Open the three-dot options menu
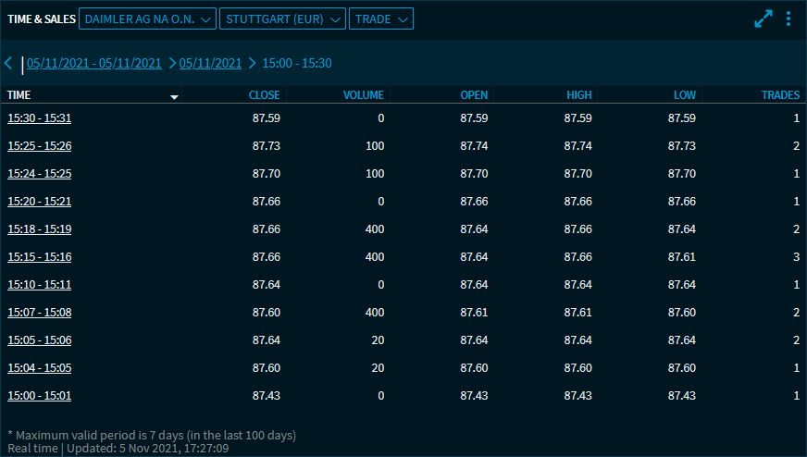The width and height of the screenshot is (807, 457). pyautogui.click(x=788, y=19)
